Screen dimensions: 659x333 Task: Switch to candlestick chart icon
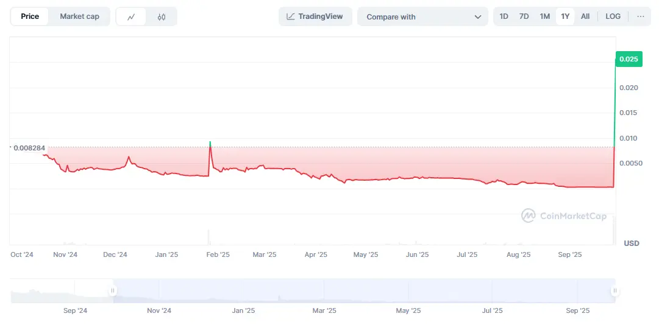(162, 17)
